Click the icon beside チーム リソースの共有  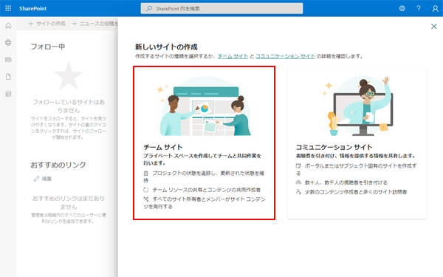tap(145, 190)
